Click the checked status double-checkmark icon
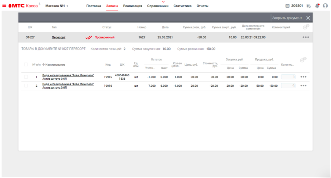 [89, 37]
